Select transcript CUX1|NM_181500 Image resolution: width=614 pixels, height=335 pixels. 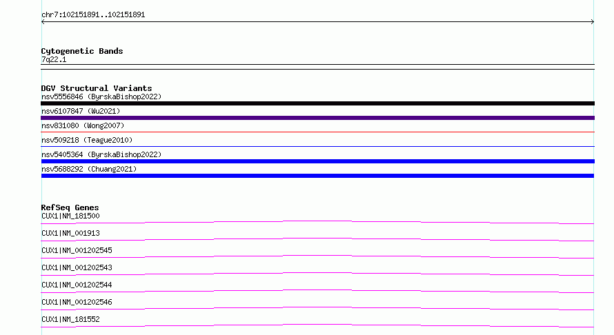pyautogui.click(x=70, y=216)
